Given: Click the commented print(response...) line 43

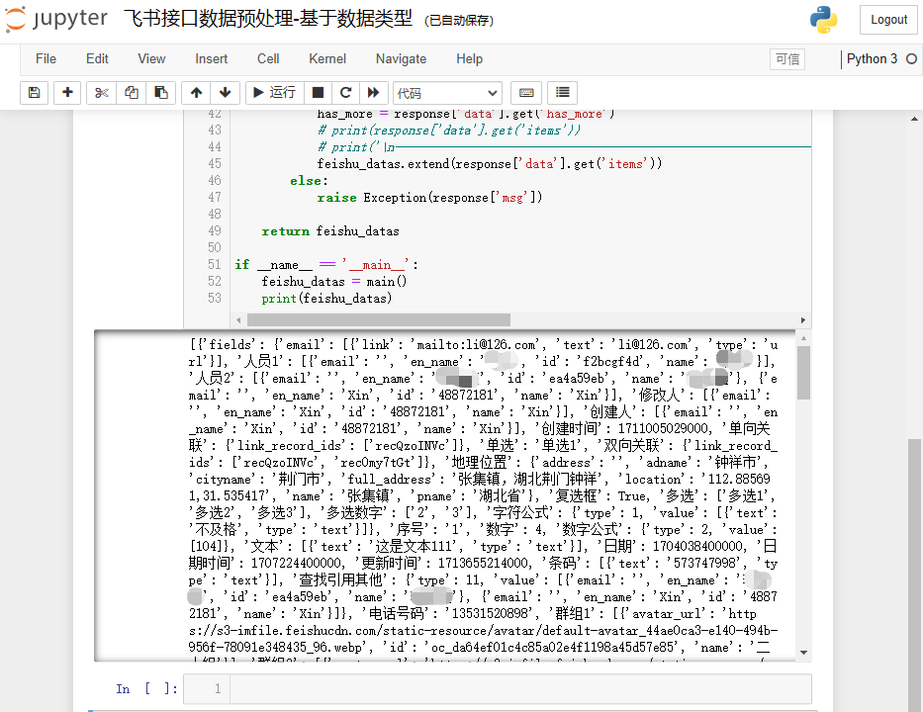Looking at the screenshot, I should pos(448,131).
